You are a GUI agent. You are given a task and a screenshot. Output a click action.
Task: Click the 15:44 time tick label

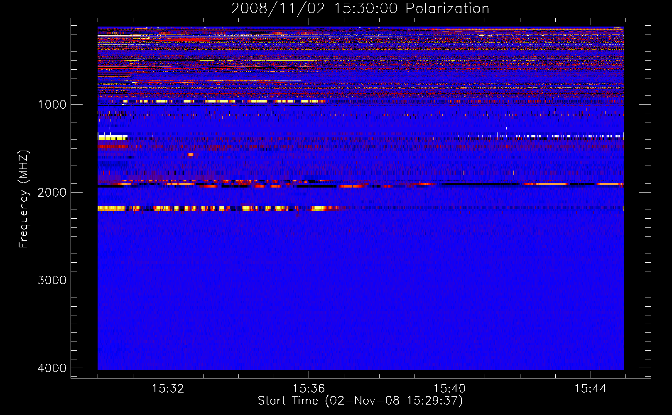click(x=590, y=389)
